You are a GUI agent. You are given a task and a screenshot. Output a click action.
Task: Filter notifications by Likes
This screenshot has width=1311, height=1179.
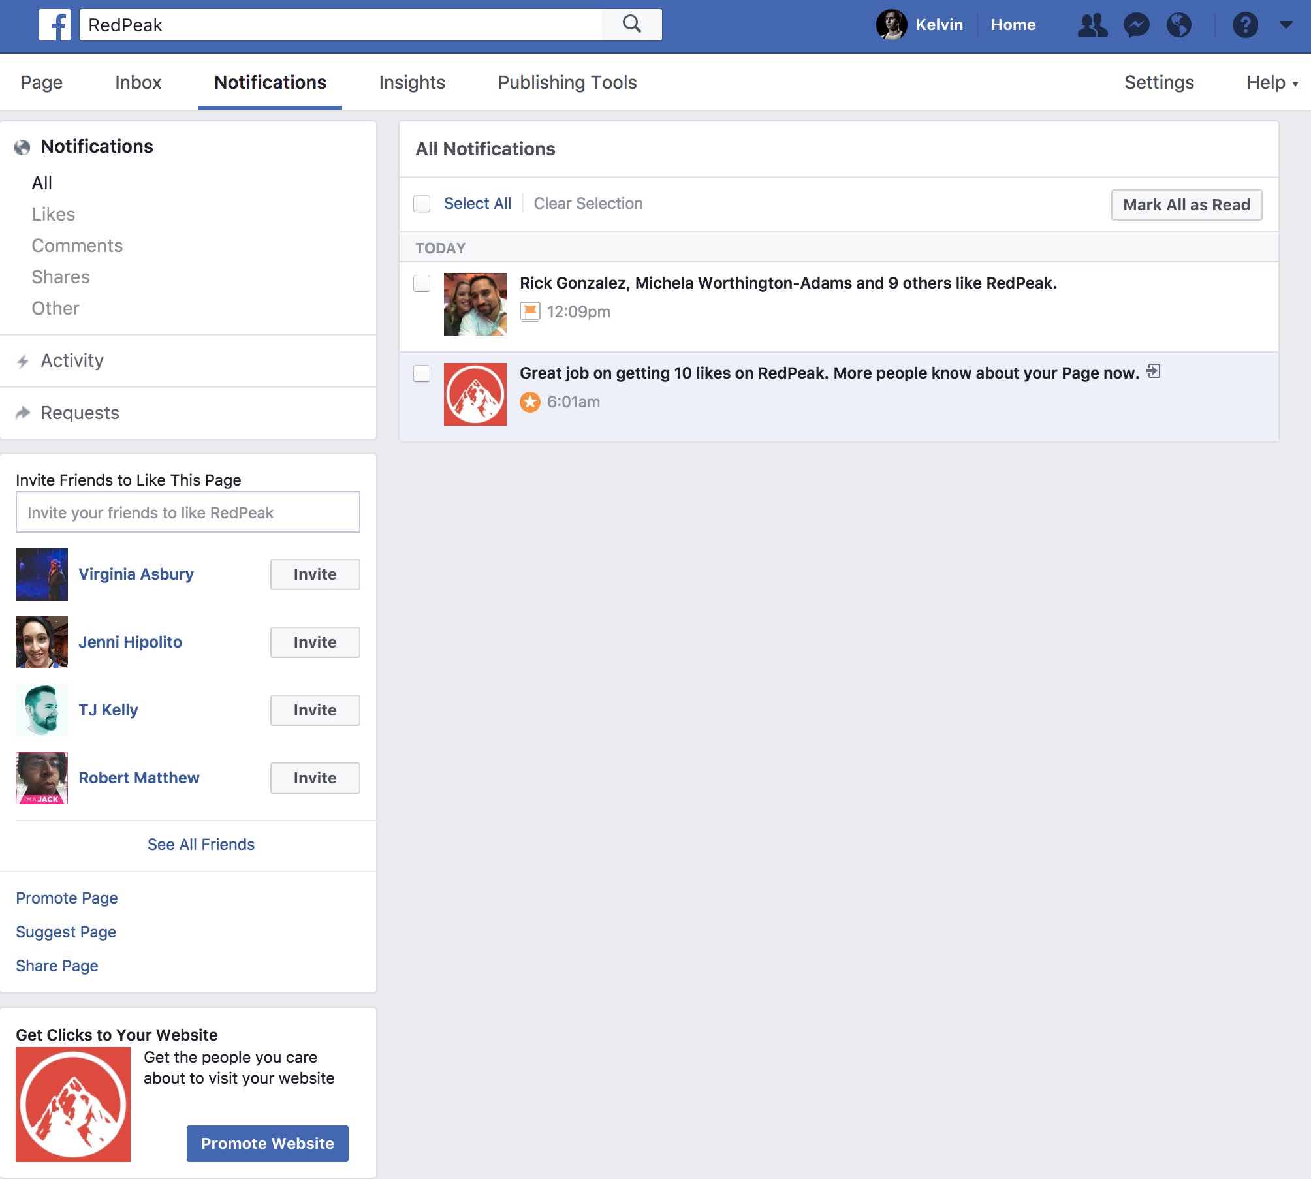tap(54, 214)
